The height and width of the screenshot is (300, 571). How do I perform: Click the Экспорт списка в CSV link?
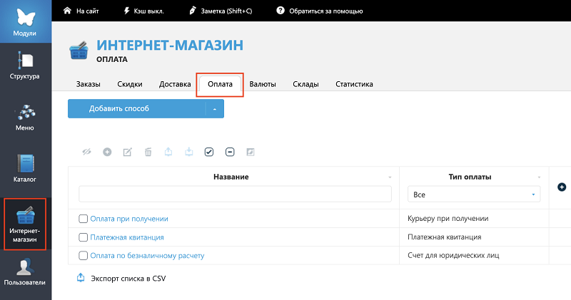[x=128, y=278]
